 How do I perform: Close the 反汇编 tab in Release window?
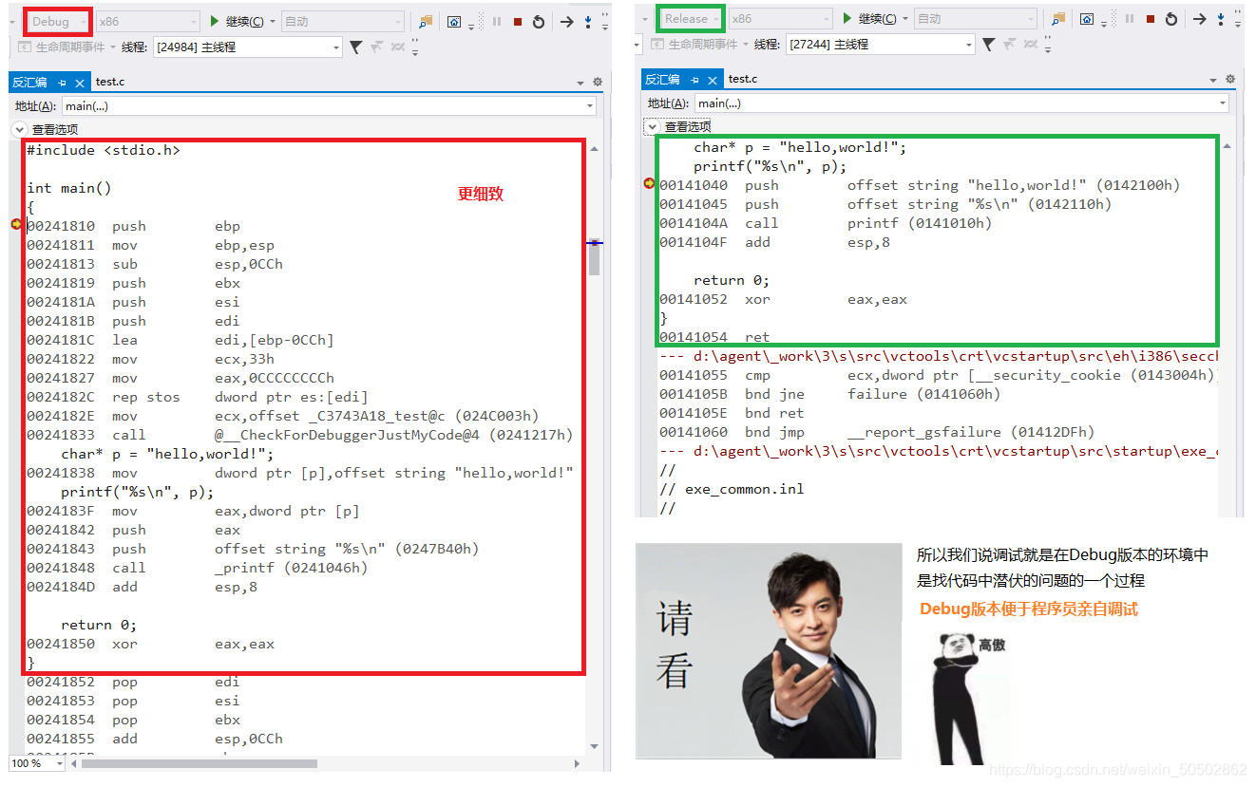pyautogui.click(x=712, y=80)
